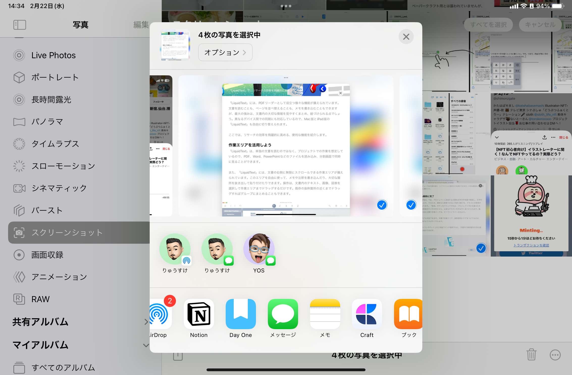Viewport: 572px width, 375px height.
Task: Select the ポートレート cube icon
Action: 19,77
